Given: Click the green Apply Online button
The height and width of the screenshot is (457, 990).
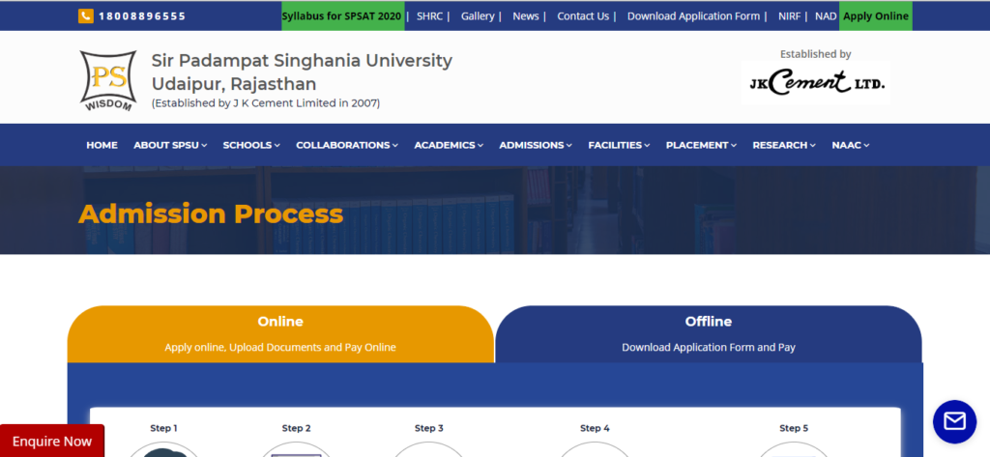Looking at the screenshot, I should (x=876, y=16).
